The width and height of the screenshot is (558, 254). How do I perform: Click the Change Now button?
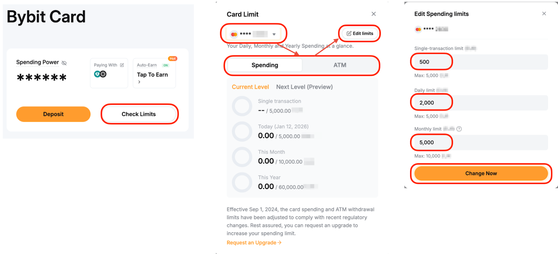(481, 173)
